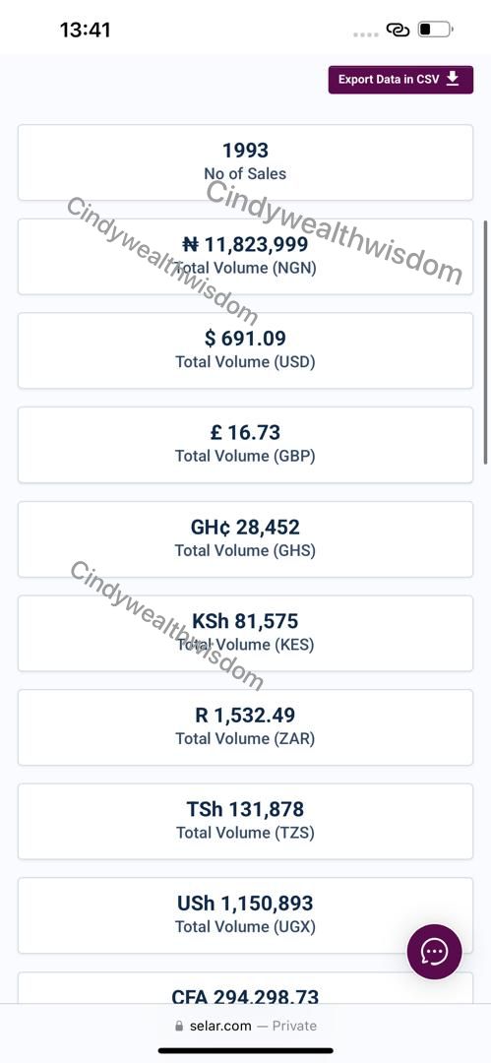The width and height of the screenshot is (491, 1063).
Task: Select the Total Volume (USD) card
Action: pos(245,350)
